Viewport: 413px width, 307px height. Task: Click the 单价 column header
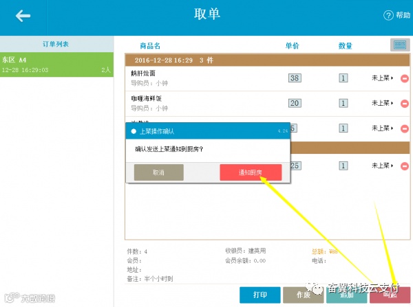pyautogui.click(x=293, y=46)
